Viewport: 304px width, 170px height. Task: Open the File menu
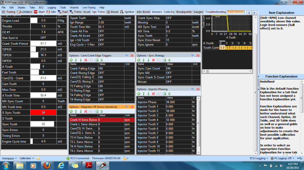(x=4, y=7)
